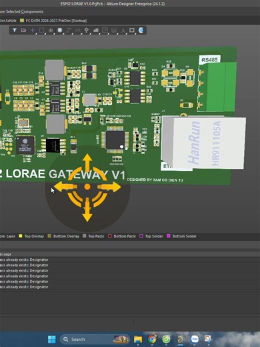Activate the Interactive Routing tool
Viewport: 260px width, 347px height.
tap(69, 30)
